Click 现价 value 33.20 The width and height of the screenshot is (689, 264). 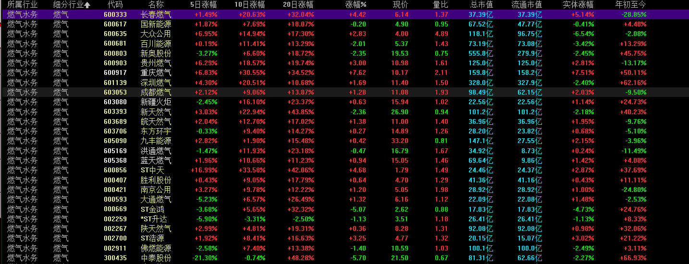click(x=400, y=141)
